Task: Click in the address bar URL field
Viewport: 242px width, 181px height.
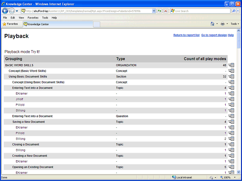Action: (x=89, y=11)
